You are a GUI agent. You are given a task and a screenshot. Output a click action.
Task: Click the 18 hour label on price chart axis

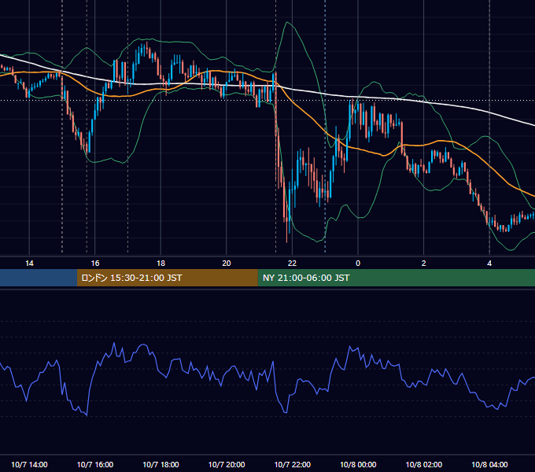click(160, 264)
